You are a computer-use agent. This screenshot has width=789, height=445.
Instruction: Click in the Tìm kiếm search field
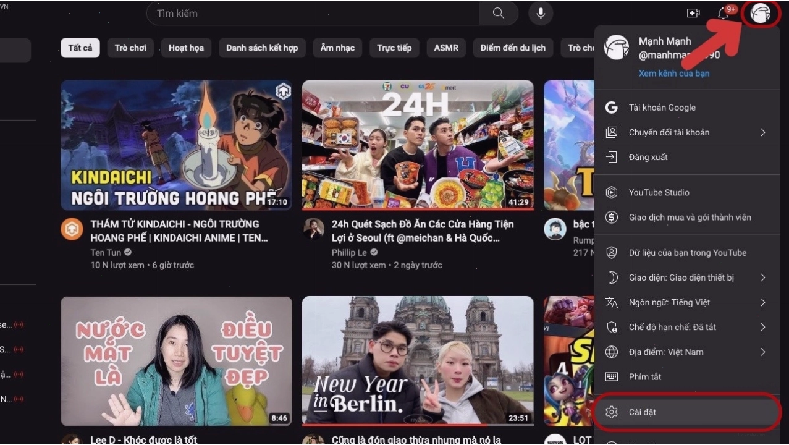point(313,13)
